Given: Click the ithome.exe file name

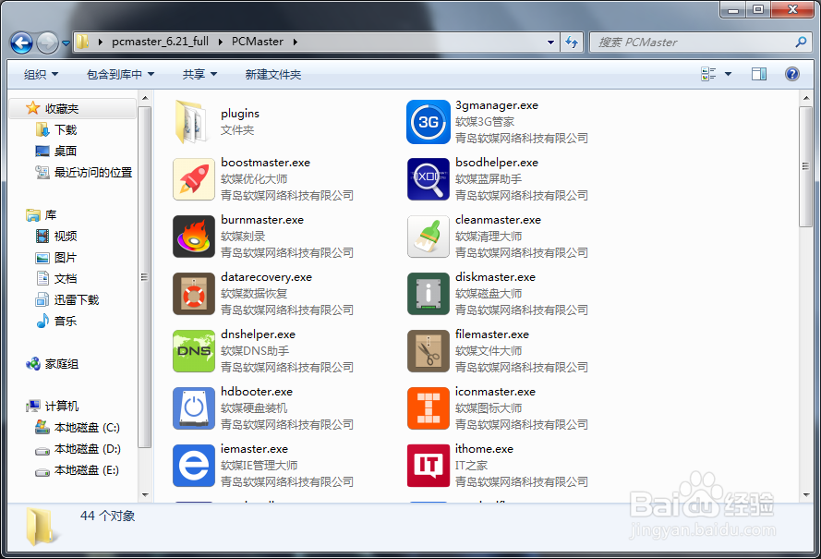Looking at the screenshot, I should (x=484, y=448).
